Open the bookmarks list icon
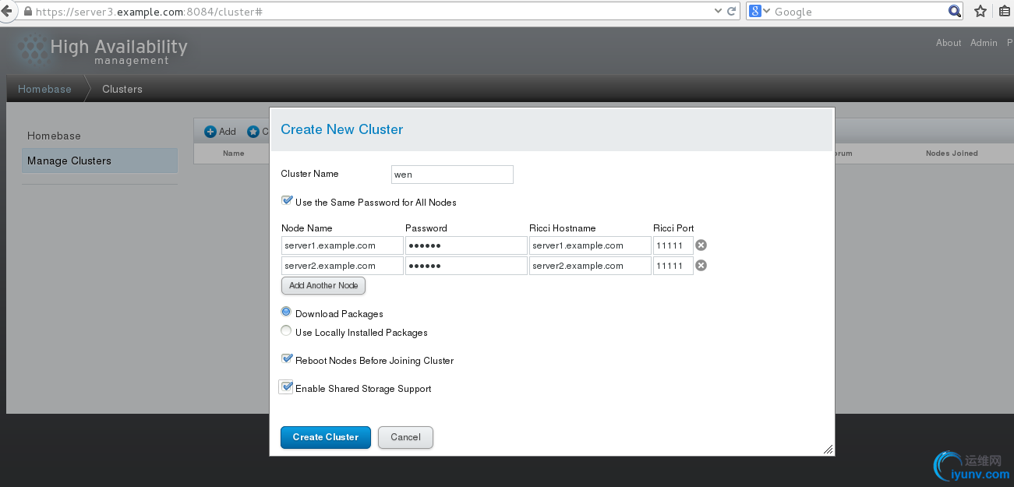Screen dimensions: 1014x487 pyautogui.click(x=1005, y=12)
